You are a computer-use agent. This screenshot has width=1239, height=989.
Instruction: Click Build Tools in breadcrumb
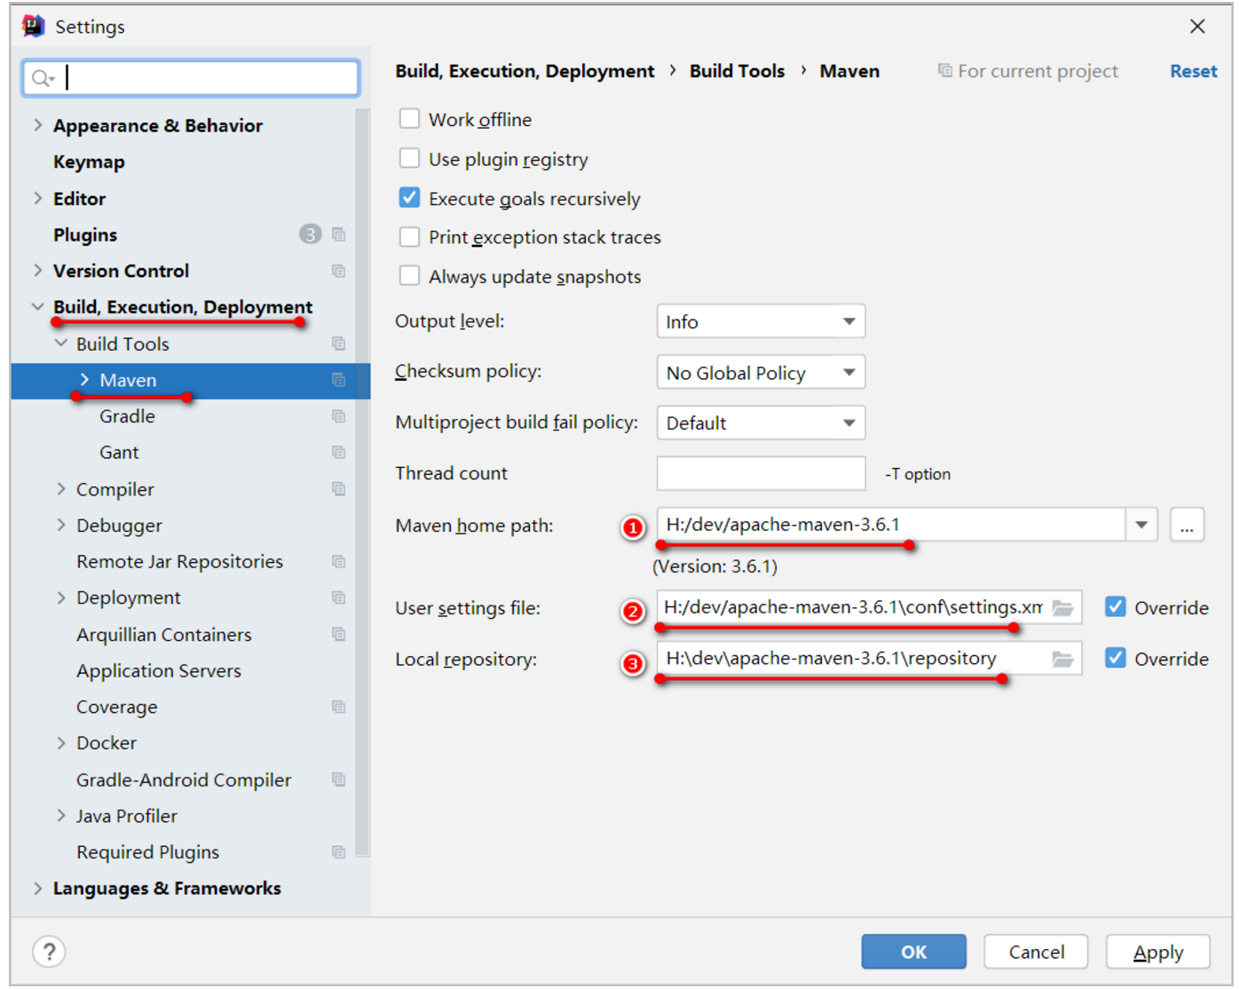pos(737,71)
